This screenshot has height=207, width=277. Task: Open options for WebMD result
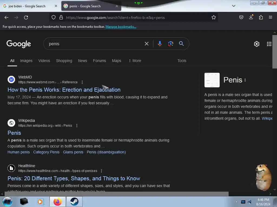pyautogui.click(x=82, y=82)
